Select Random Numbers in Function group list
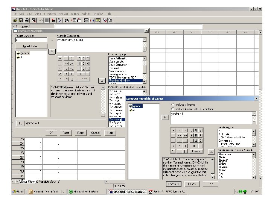The width and height of the screenshot is (271, 203). [125, 80]
